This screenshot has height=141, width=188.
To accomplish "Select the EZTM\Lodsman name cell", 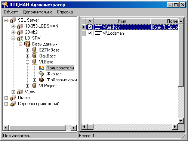I will [x=122, y=33].
